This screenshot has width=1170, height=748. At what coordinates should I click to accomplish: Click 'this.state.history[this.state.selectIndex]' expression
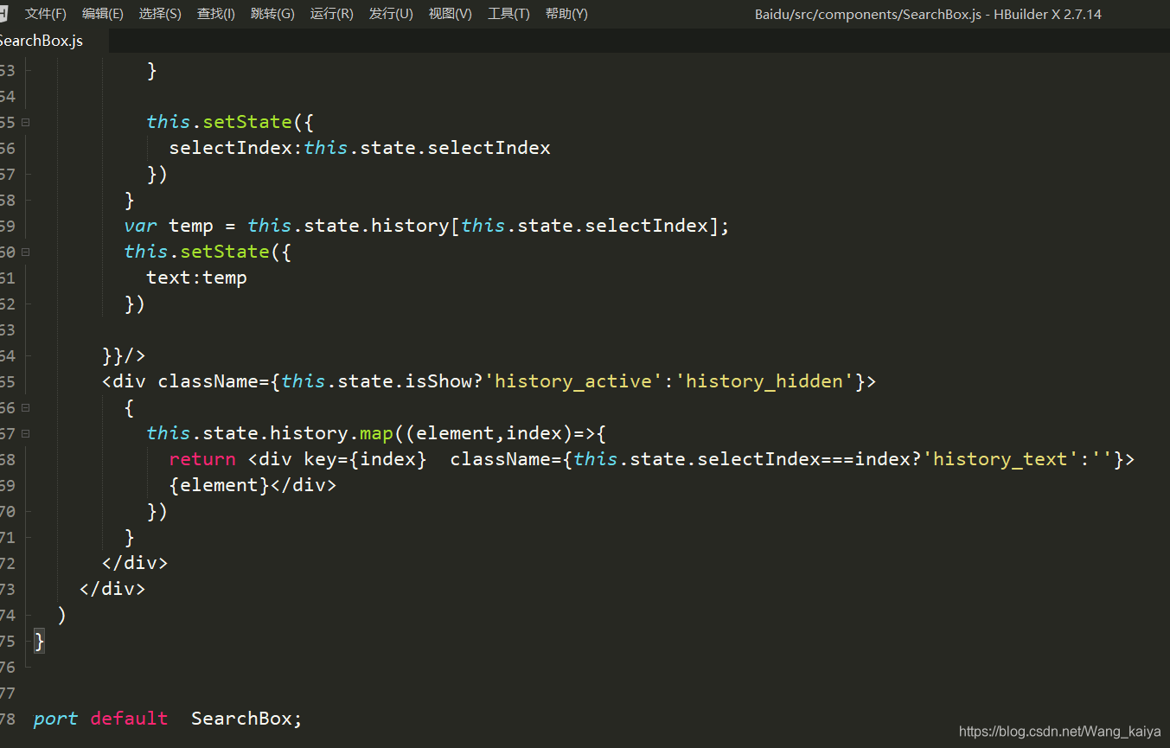click(483, 226)
